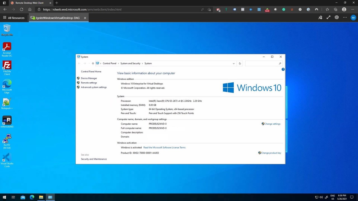Screen dimensions: 358x201
Task: Click the remote taskbar volume icon
Action: pos(321,197)
